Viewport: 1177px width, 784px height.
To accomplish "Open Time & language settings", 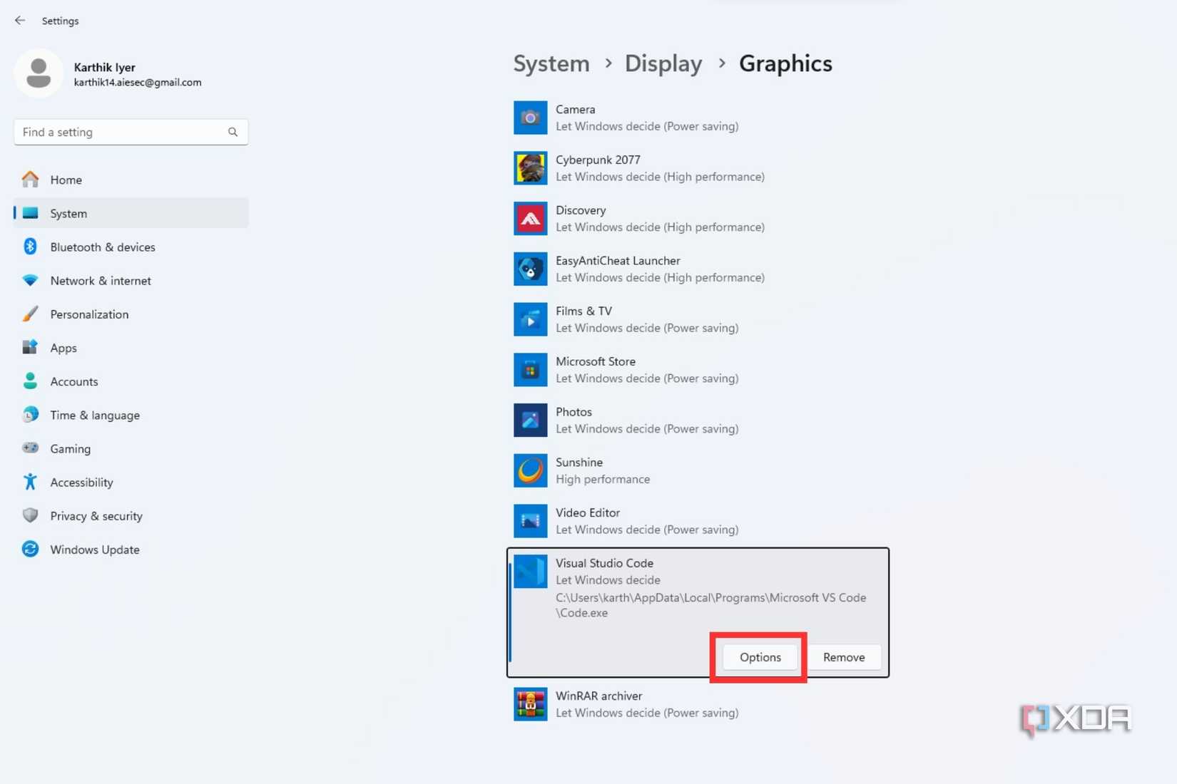I will tap(131, 414).
